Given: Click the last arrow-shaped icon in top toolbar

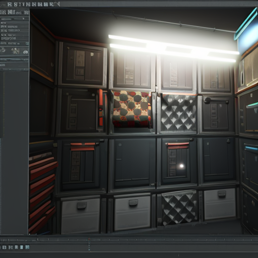Looking at the screenshot, I should tap(58, 4).
